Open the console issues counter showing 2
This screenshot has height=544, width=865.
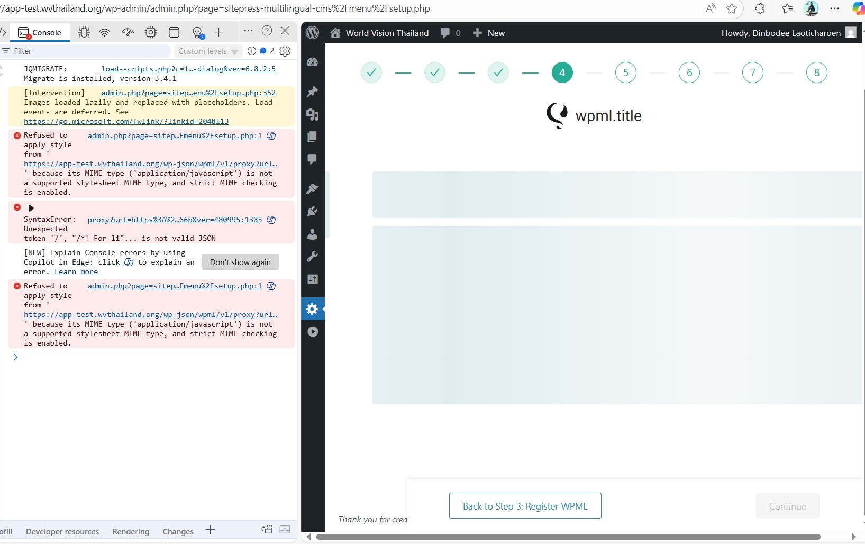pyautogui.click(x=267, y=51)
